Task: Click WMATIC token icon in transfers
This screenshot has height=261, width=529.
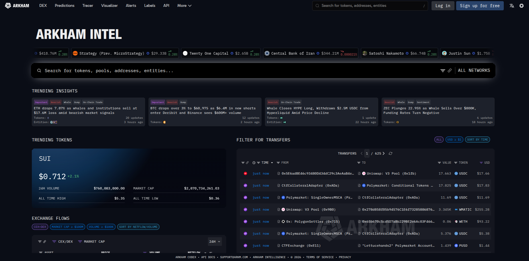Action: [456, 209]
